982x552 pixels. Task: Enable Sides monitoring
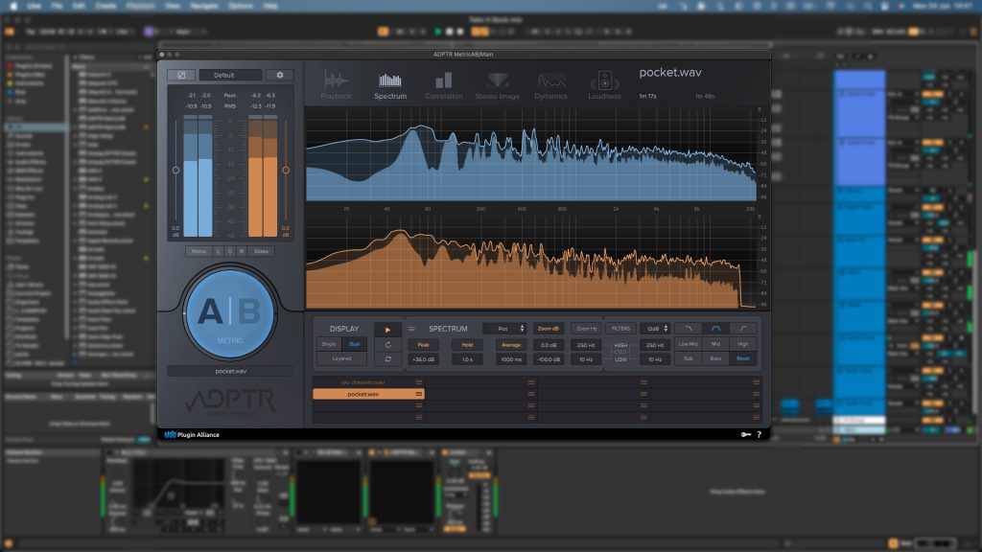262,251
